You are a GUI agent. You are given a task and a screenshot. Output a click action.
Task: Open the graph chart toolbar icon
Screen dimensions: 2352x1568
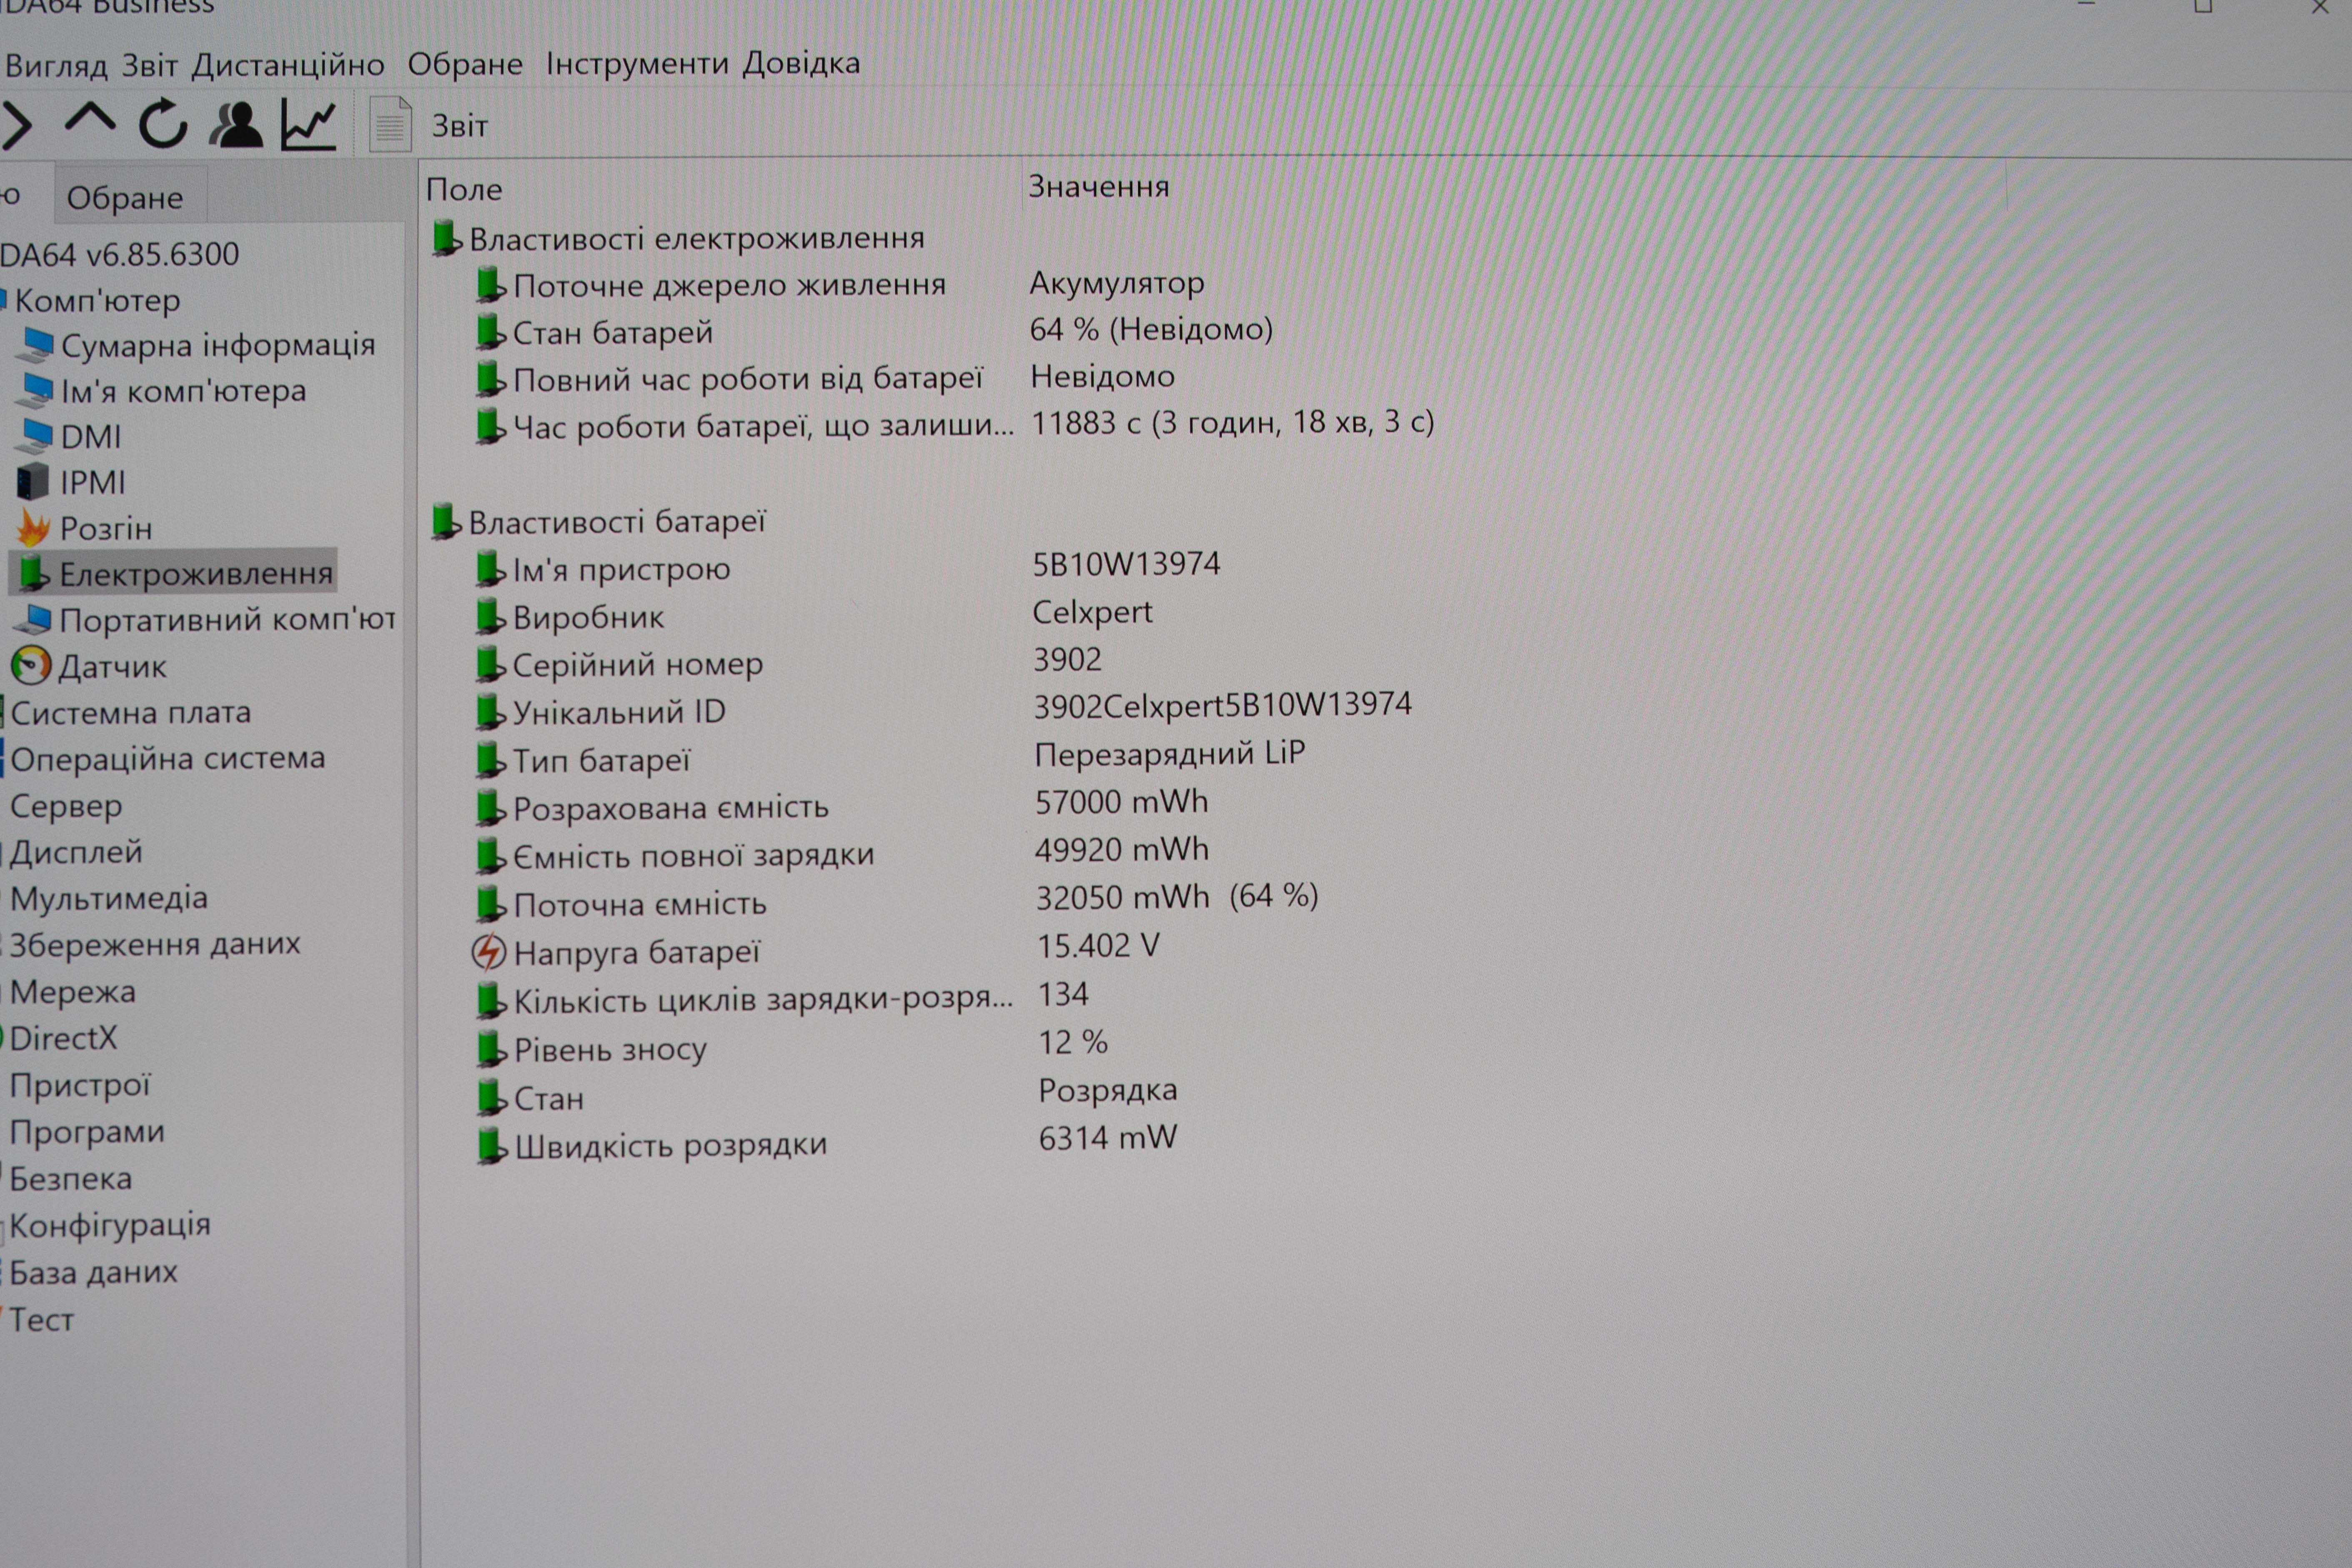click(x=308, y=125)
